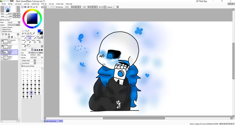This screenshot has width=235, height=125.
Task: Create a new linework layer
Action: [x=6, y=34]
